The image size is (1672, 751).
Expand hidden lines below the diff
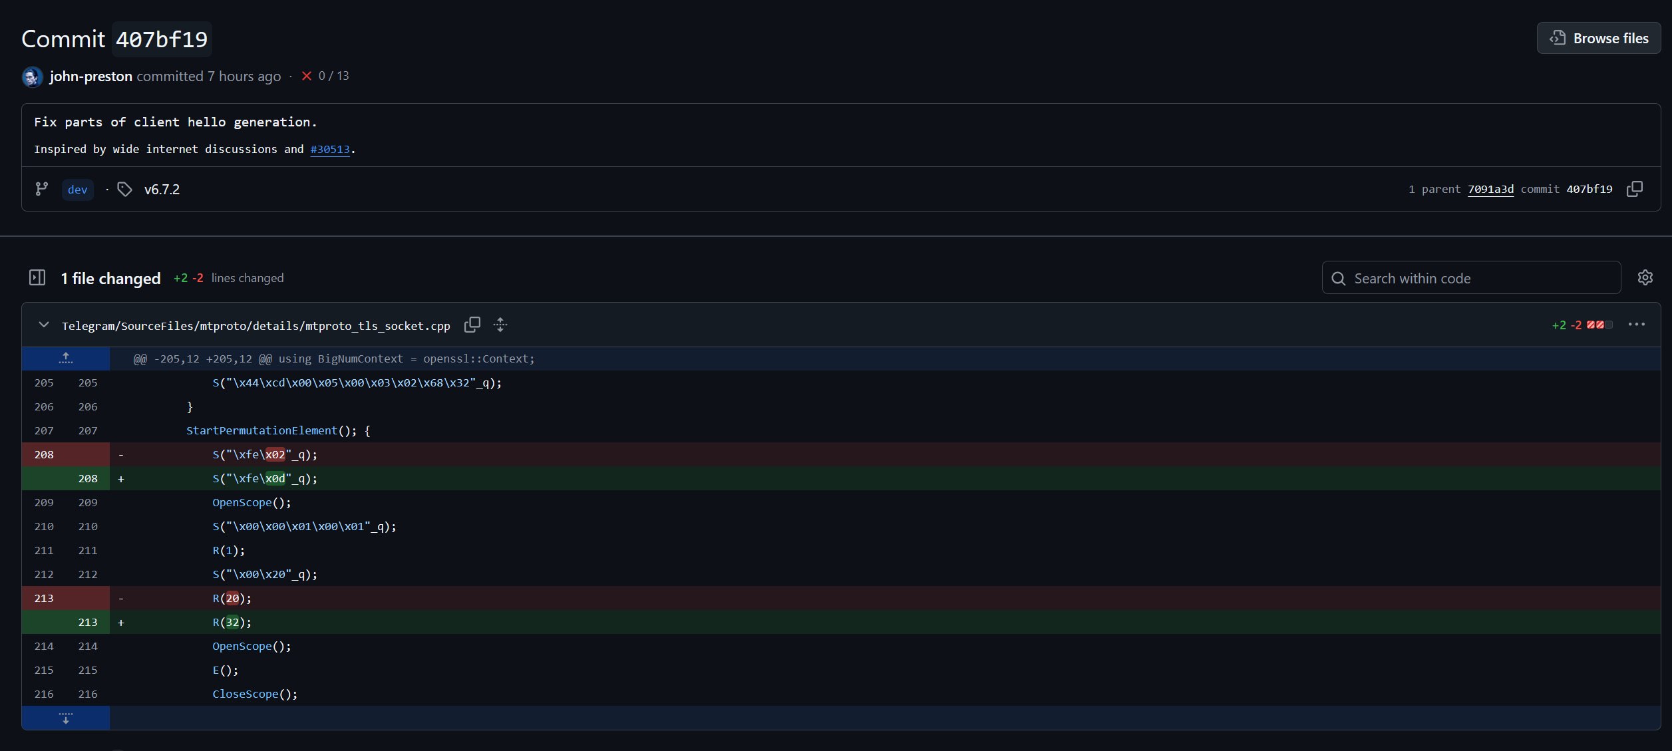65,718
